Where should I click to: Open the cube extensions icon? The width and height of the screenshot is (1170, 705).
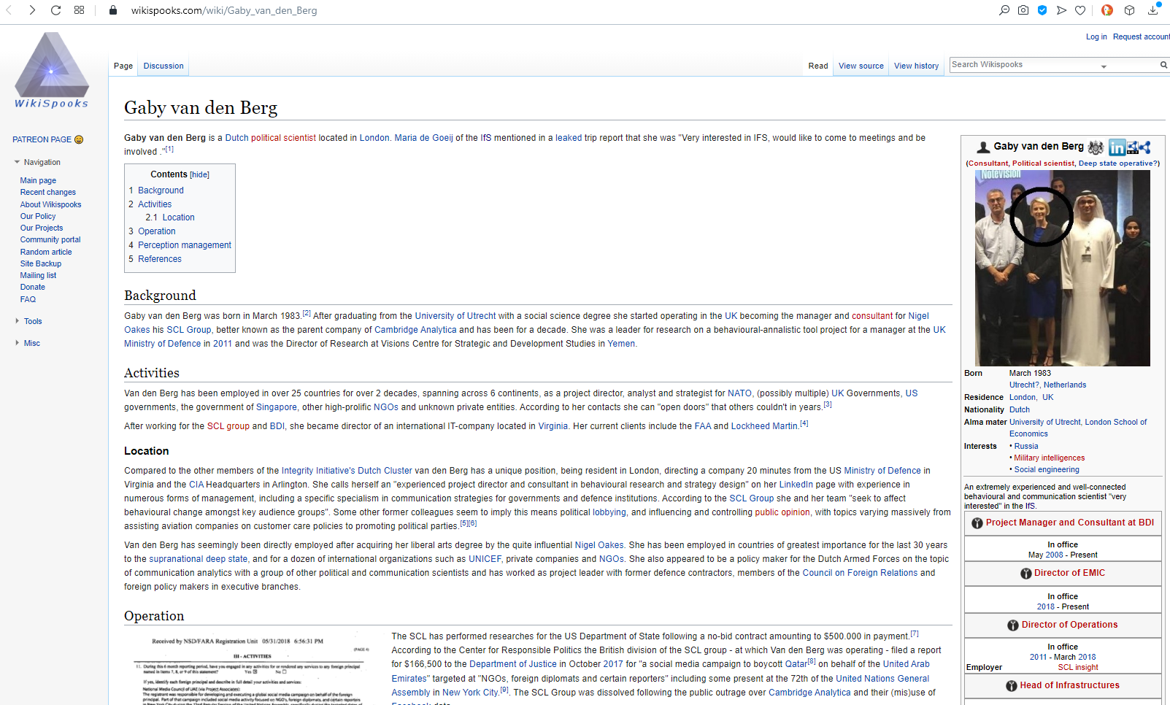click(1129, 10)
